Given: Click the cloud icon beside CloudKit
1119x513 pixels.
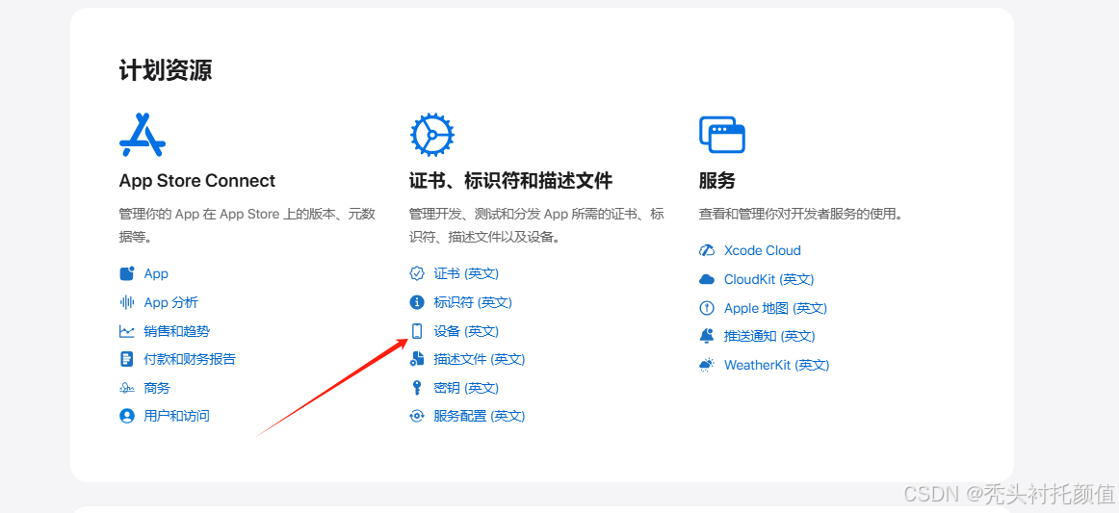Looking at the screenshot, I should coord(707,279).
